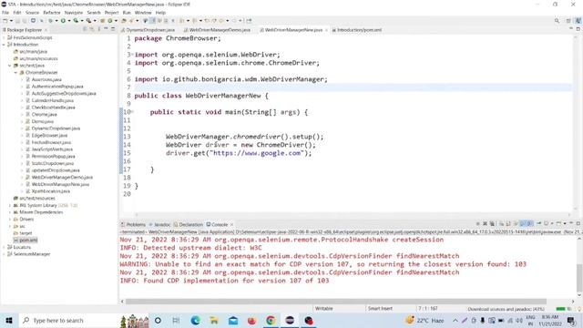Close the Package Explorer view
The height and width of the screenshot is (328, 583).
click(46, 30)
